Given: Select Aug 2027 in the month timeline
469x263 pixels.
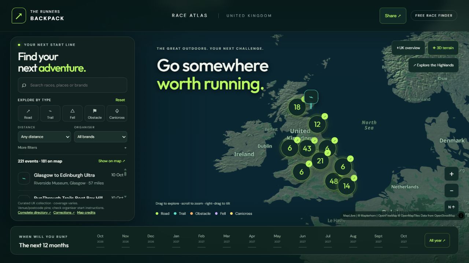Looking at the screenshot, I should pyautogui.click(x=353, y=240).
